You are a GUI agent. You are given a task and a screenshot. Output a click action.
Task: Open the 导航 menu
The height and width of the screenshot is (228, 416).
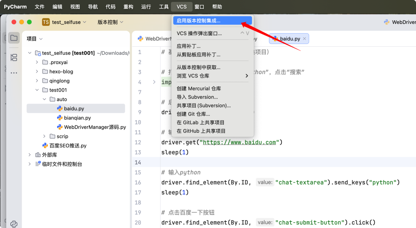[93, 7]
